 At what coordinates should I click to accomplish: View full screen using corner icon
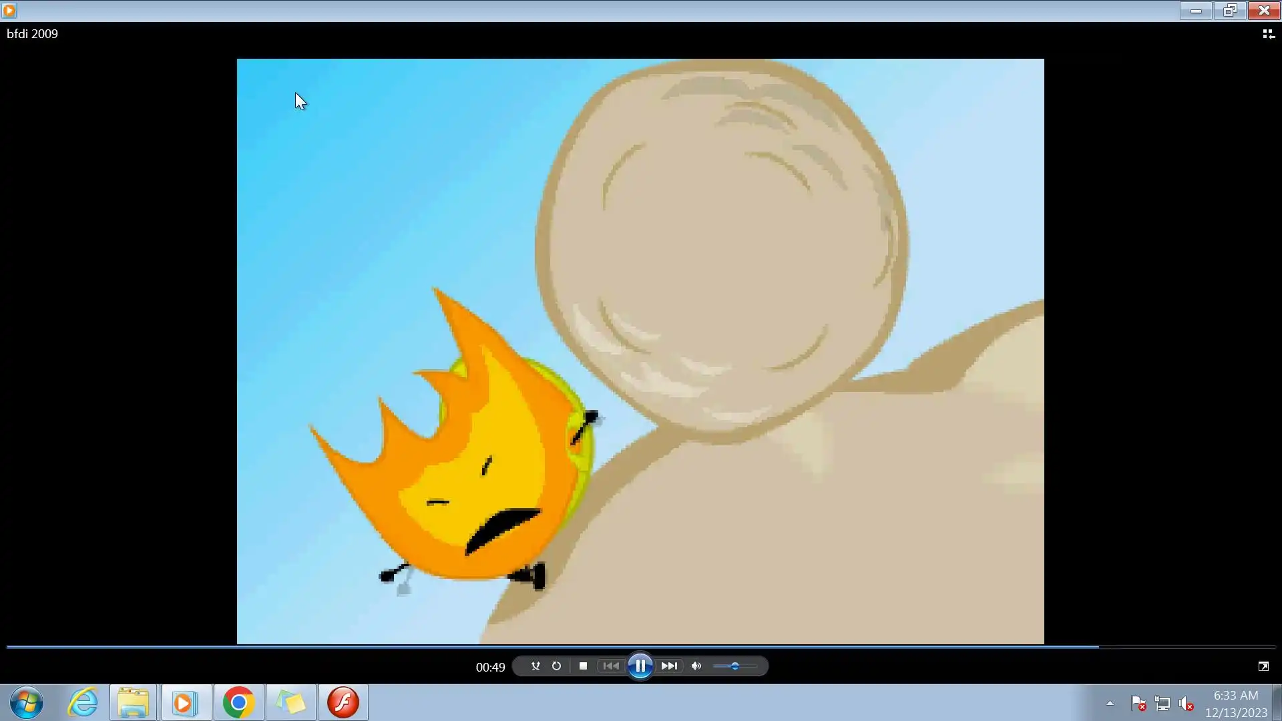[1263, 666]
